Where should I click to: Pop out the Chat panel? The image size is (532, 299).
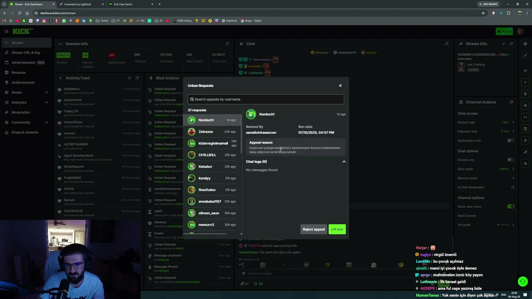[447, 44]
